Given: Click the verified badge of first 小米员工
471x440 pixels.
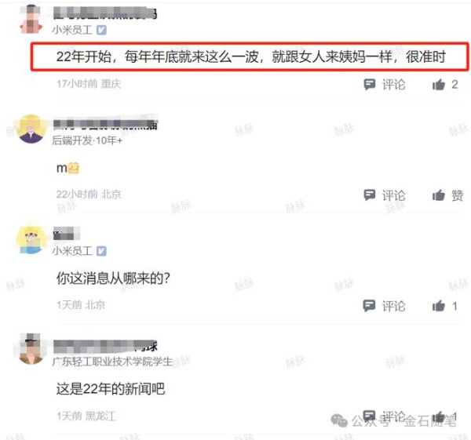Looking at the screenshot, I should pos(101,30).
